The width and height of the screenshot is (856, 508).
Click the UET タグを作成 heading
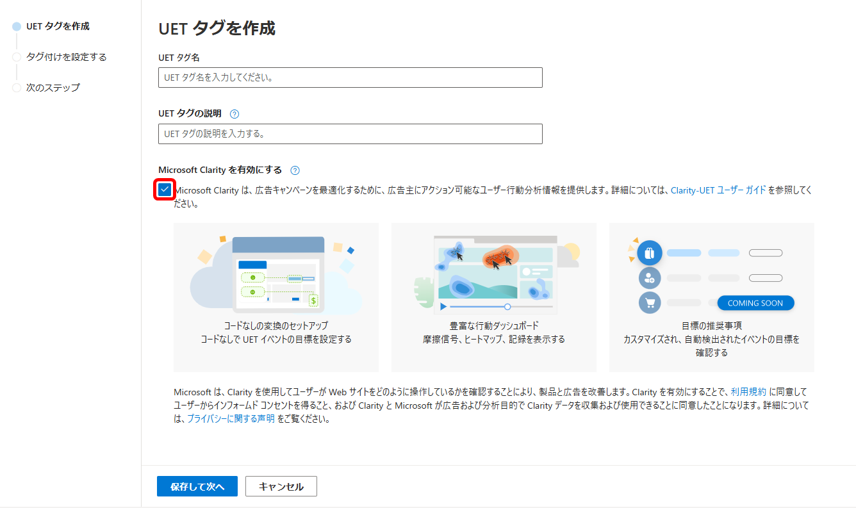click(x=217, y=28)
